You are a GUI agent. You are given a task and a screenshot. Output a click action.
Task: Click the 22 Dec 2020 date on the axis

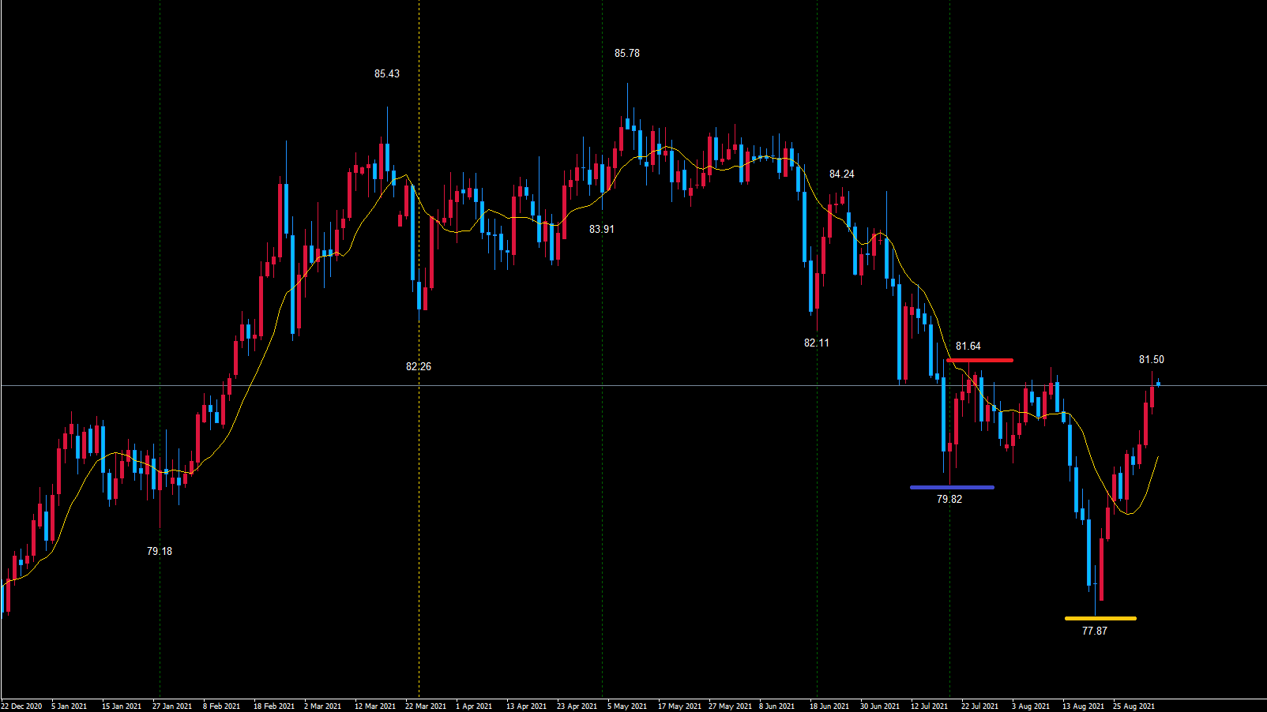tap(22, 706)
